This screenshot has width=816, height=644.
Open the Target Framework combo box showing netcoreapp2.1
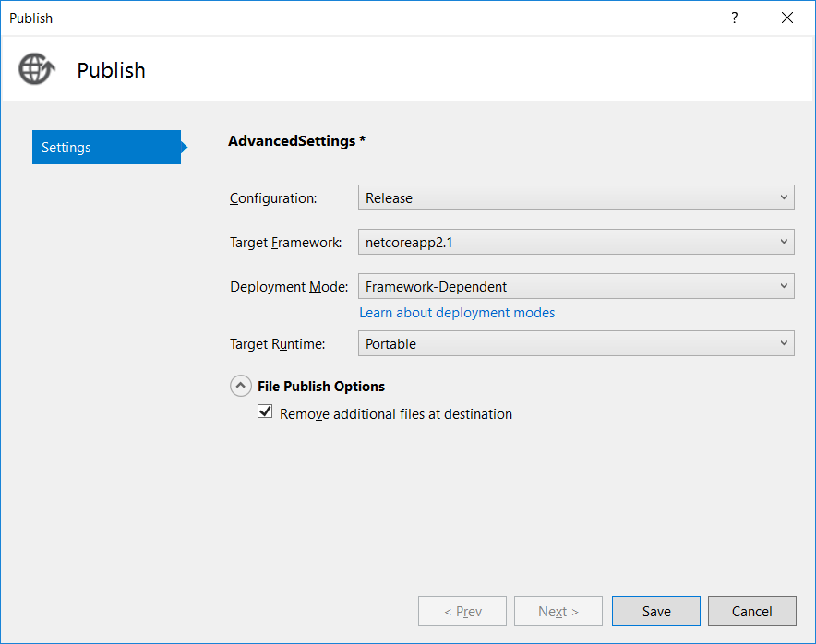tap(576, 242)
